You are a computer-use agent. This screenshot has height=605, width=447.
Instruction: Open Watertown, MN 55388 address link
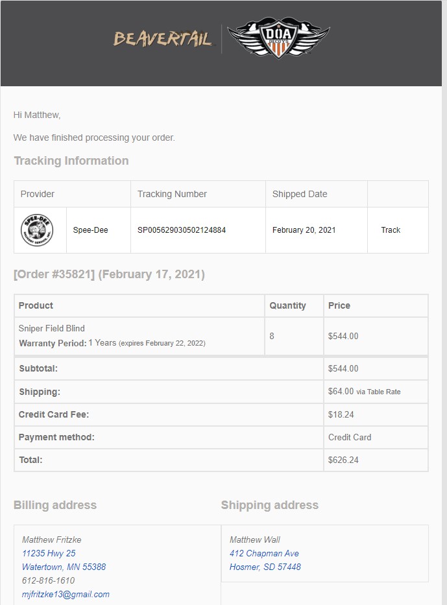[x=64, y=567]
